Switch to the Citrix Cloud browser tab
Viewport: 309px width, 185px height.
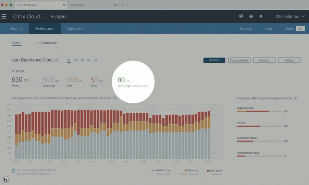click(93, 5)
